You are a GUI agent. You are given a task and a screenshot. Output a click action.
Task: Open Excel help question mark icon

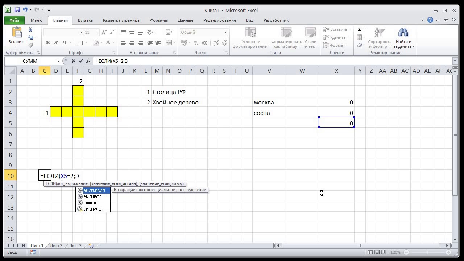[430, 20]
